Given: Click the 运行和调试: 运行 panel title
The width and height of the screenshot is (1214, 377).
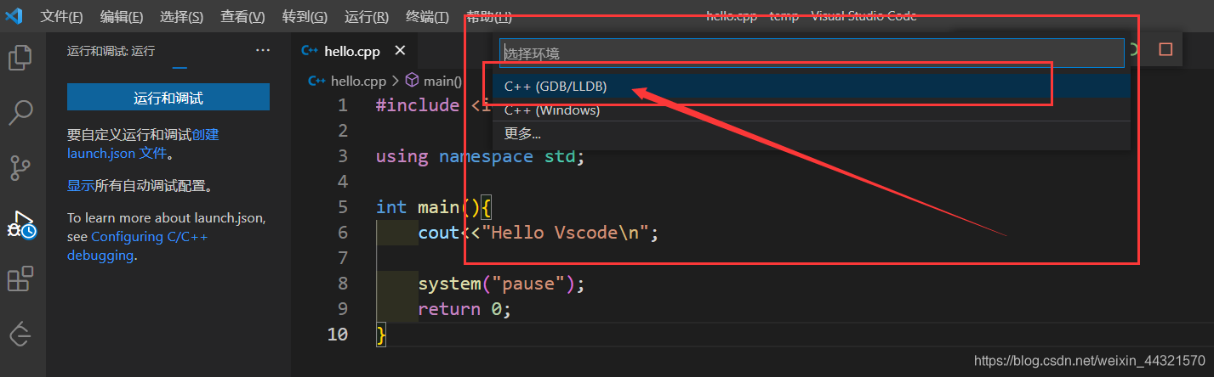Looking at the screenshot, I should click(x=111, y=51).
